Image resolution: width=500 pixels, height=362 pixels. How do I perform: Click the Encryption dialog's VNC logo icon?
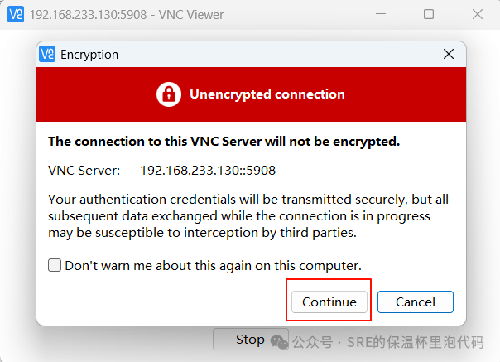(48, 55)
